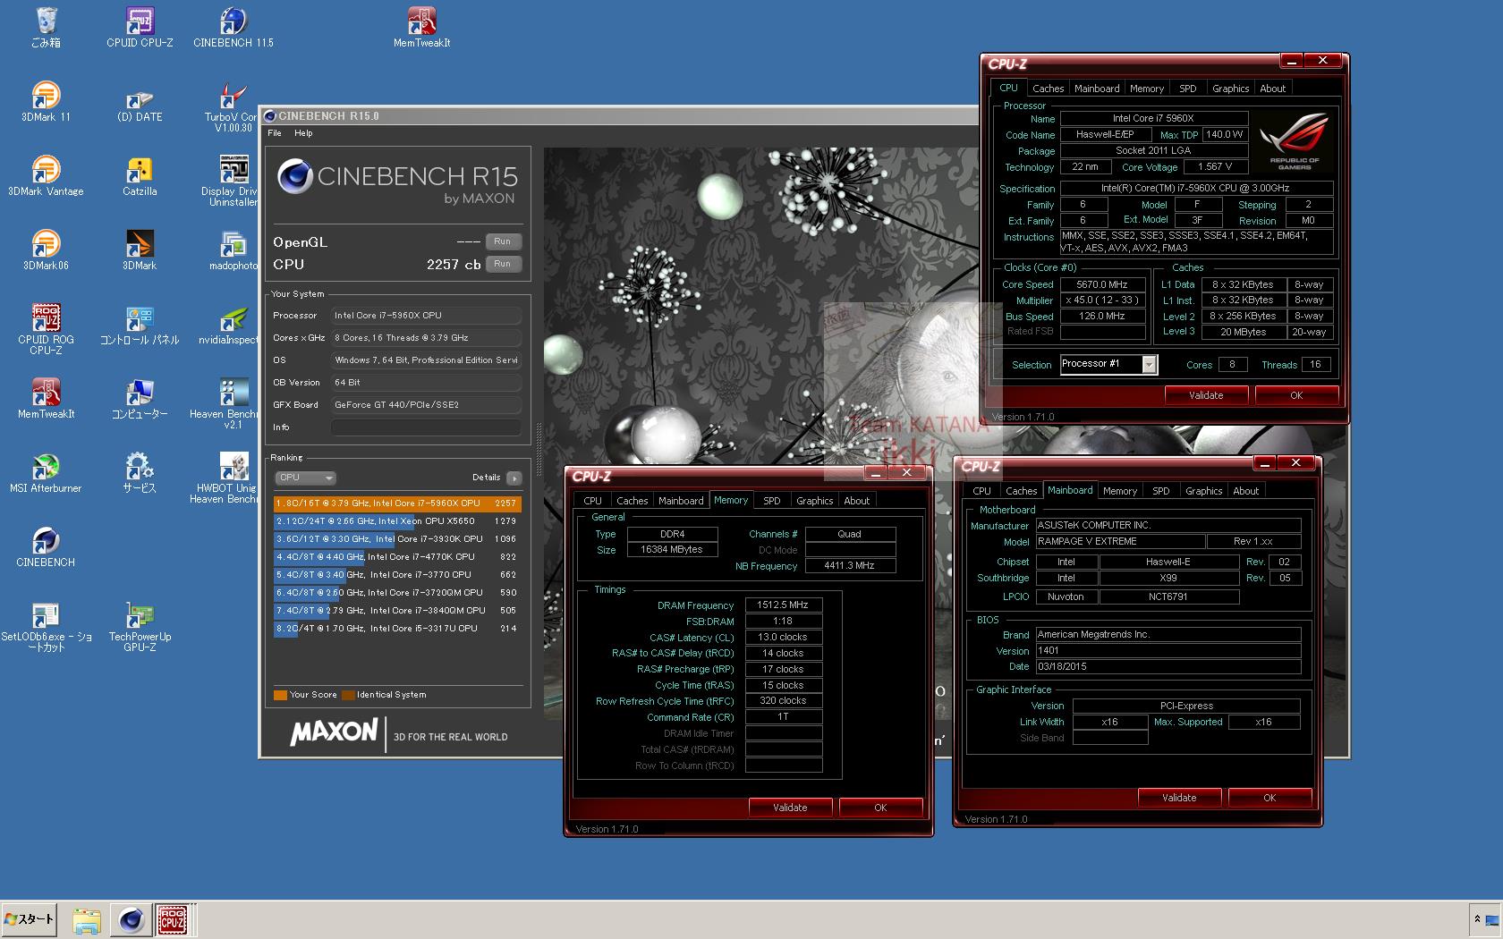Screen dimensions: 1503x939
Task: Open About tab in top CPU-Z
Action: click(1272, 89)
